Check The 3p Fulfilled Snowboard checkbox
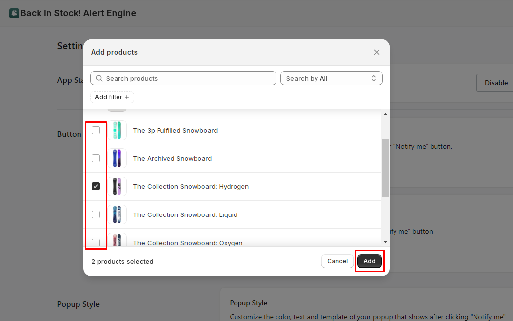Image resolution: width=513 pixels, height=321 pixels. pyautogui.click(x=96, y=130)
